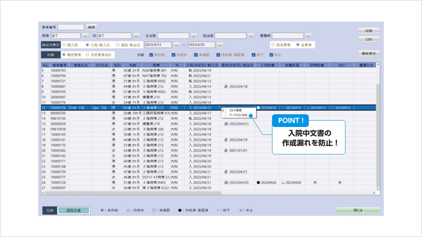Select the 退院・転出日 radio option

click(118, 44)
